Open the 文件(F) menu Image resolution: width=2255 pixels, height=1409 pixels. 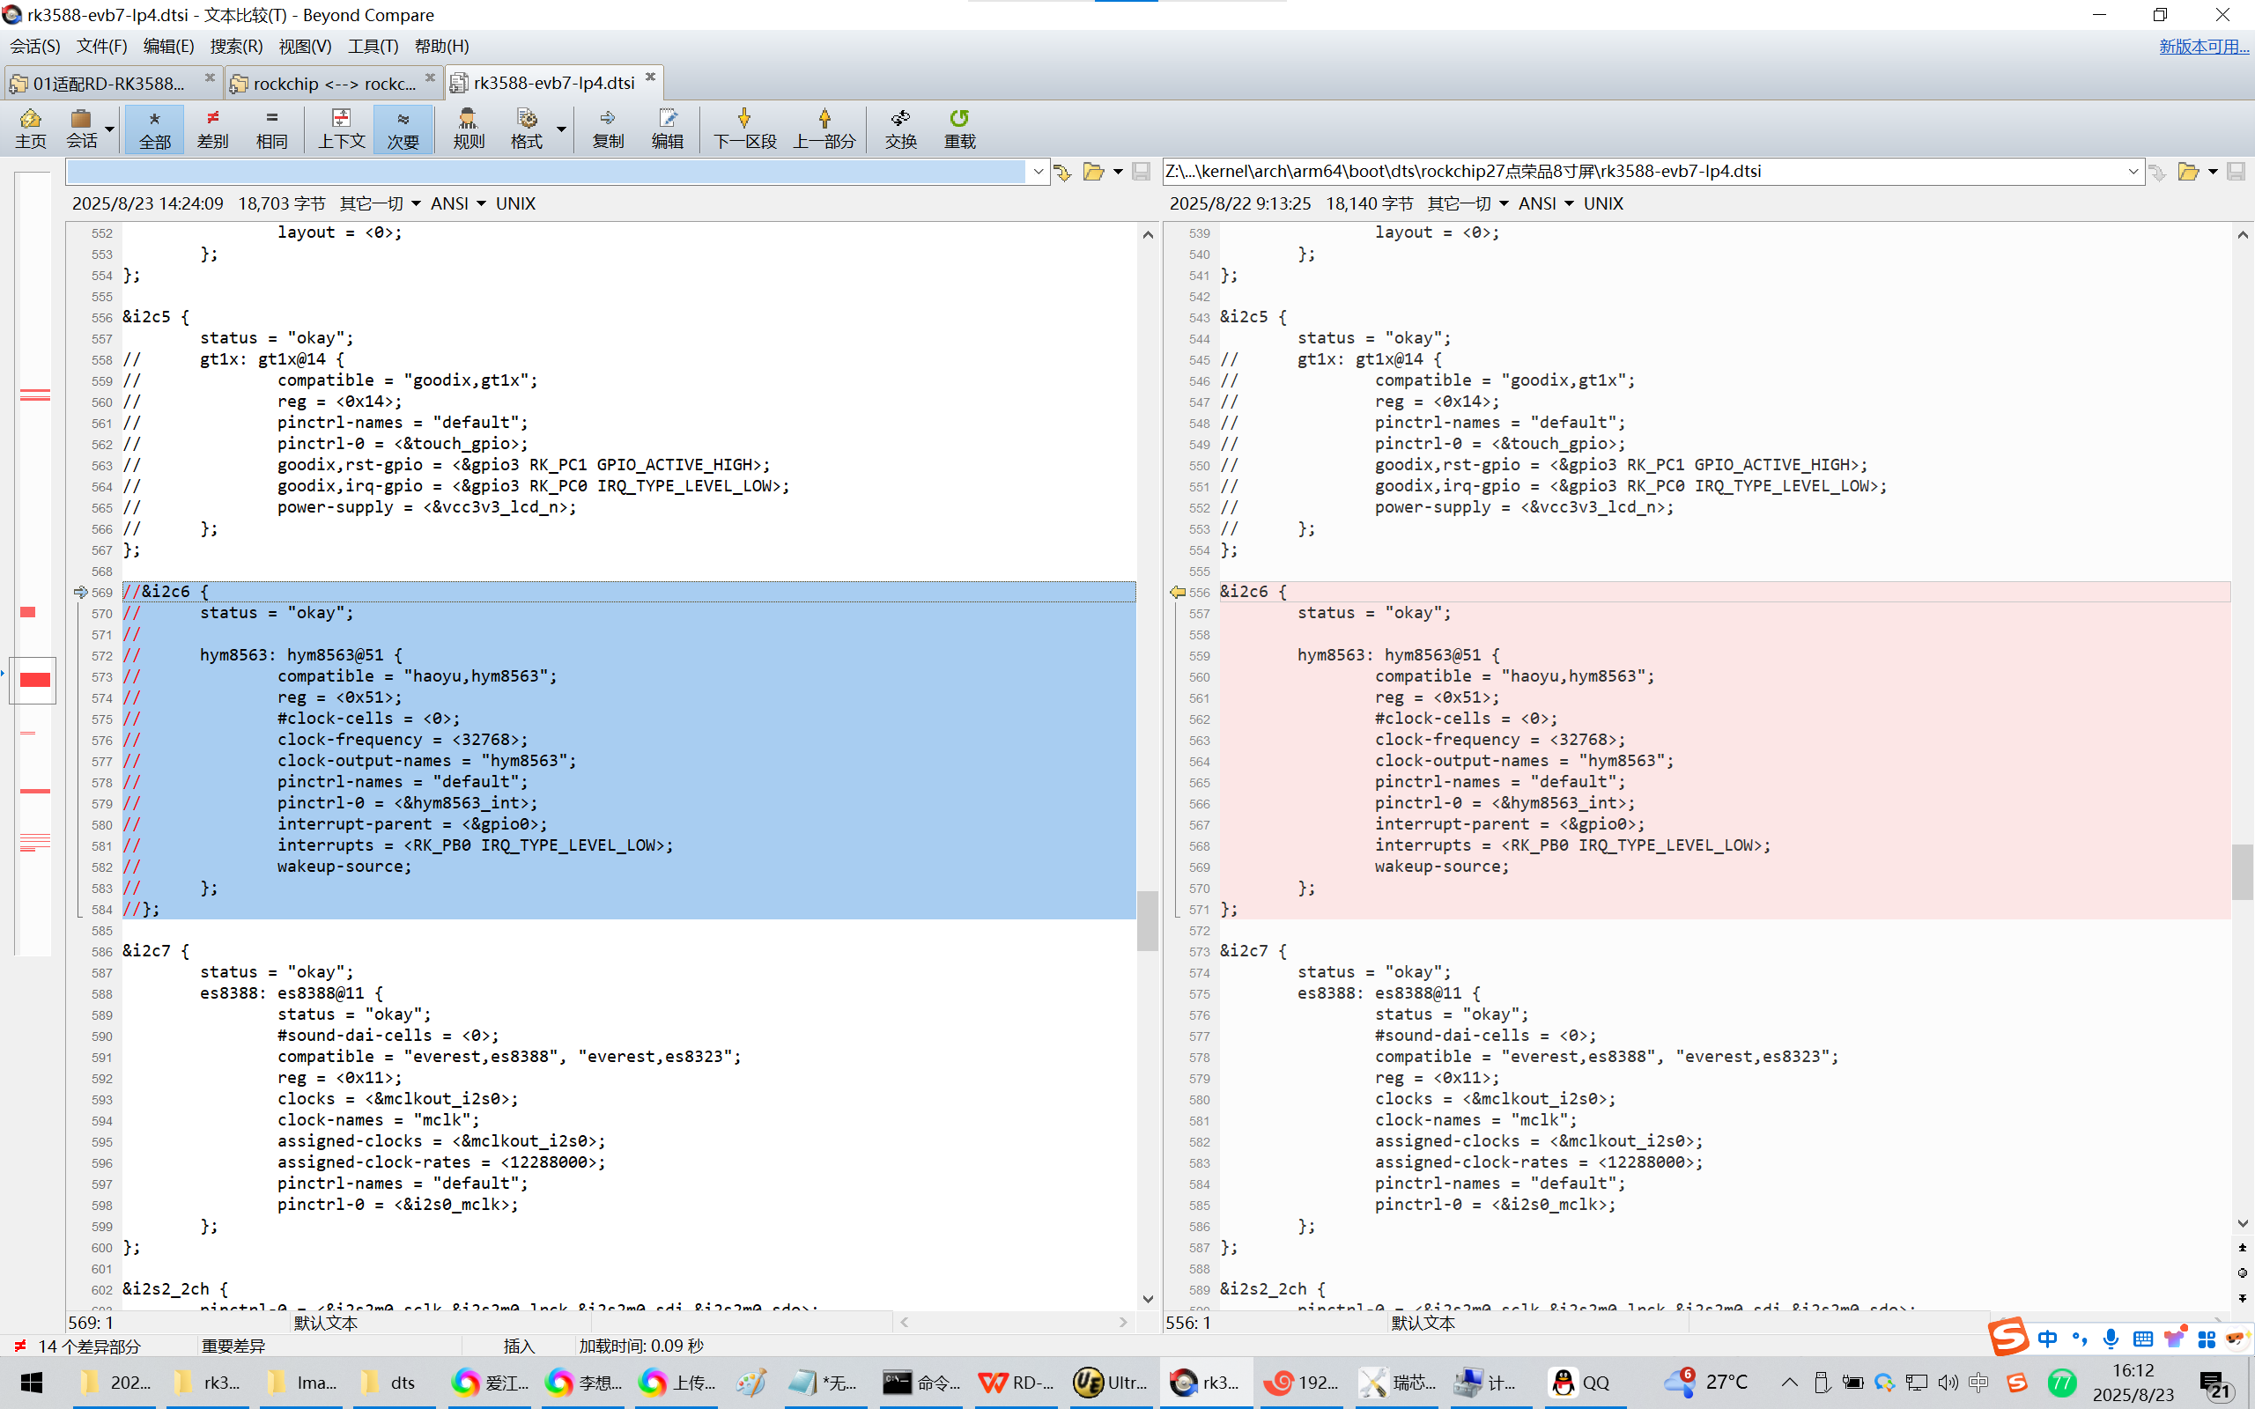point(101,46)
